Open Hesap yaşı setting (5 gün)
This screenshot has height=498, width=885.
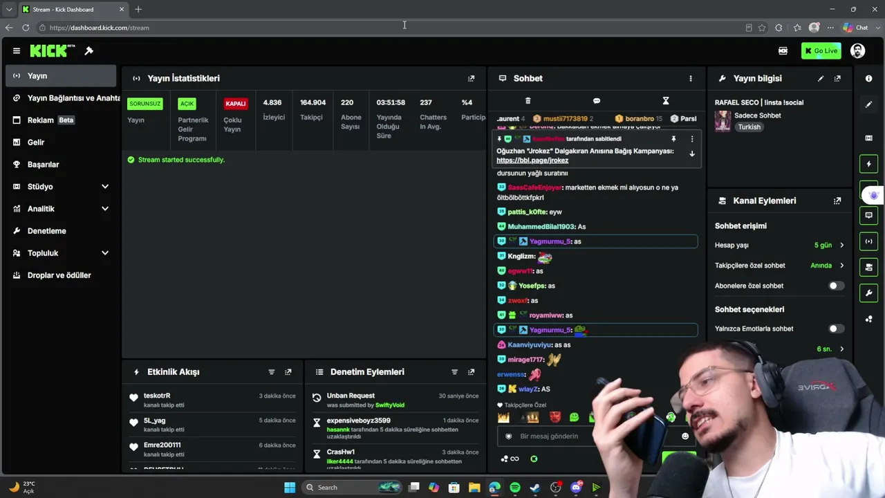779,245
